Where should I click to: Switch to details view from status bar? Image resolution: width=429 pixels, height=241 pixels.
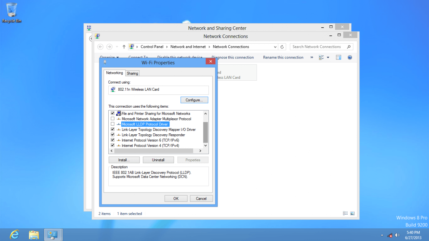pos(345,213)
